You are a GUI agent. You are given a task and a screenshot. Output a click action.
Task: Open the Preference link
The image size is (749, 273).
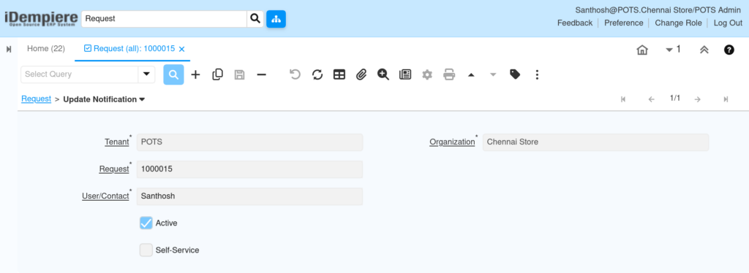click(x=624, y=23)
